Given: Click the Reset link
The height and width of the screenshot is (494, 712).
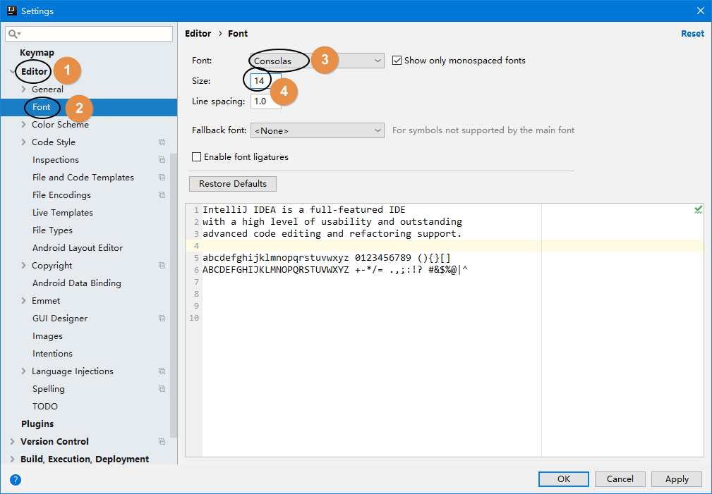Looking at the screenshot, I should [692, 34].
